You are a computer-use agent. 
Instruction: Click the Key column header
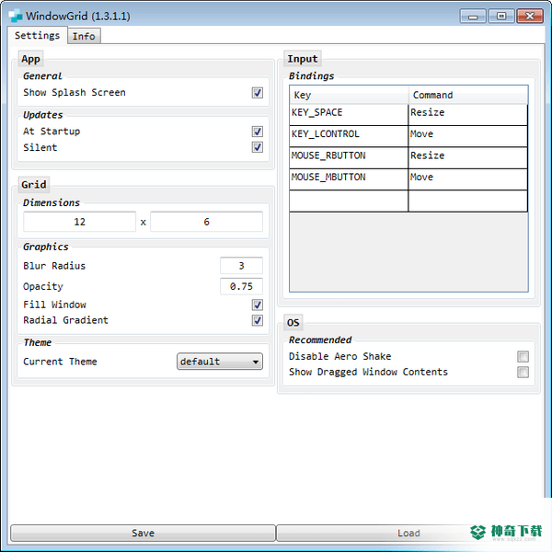click(x=349, y=95)
